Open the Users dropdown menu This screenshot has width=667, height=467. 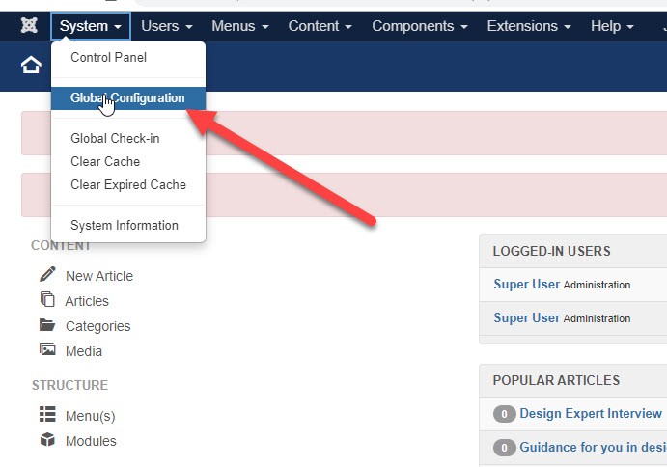click(x=167, y=26)
